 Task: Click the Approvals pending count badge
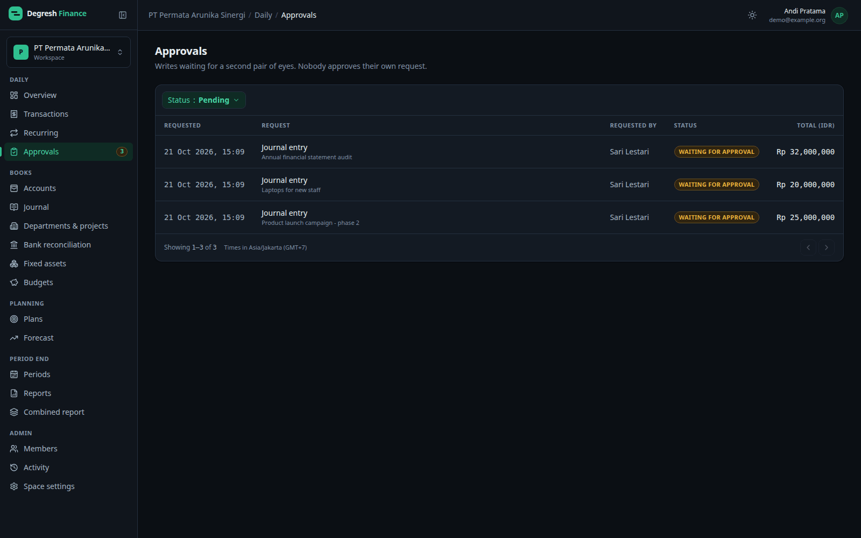tap(122, 152)
